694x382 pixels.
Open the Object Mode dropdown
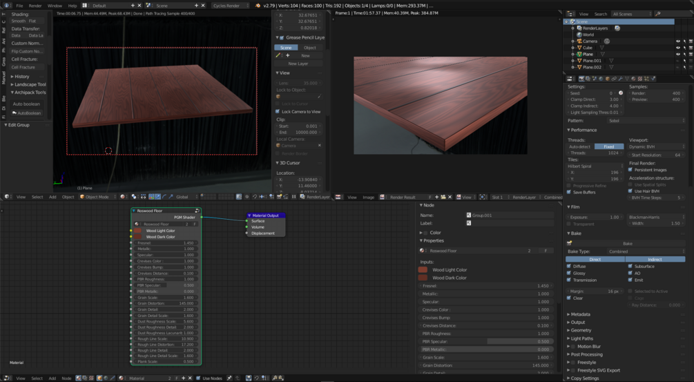(x=96, y=197)
